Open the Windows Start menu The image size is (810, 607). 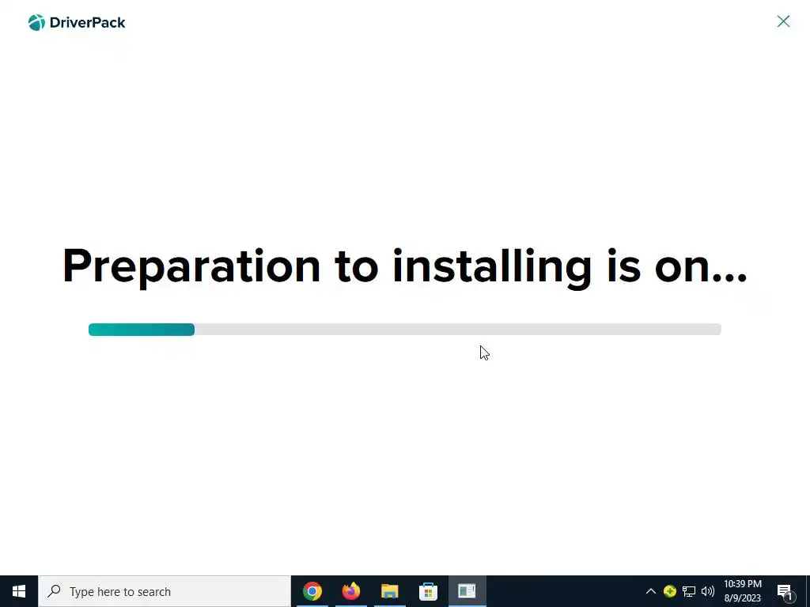pyautogui.click(x=19, y=591)
